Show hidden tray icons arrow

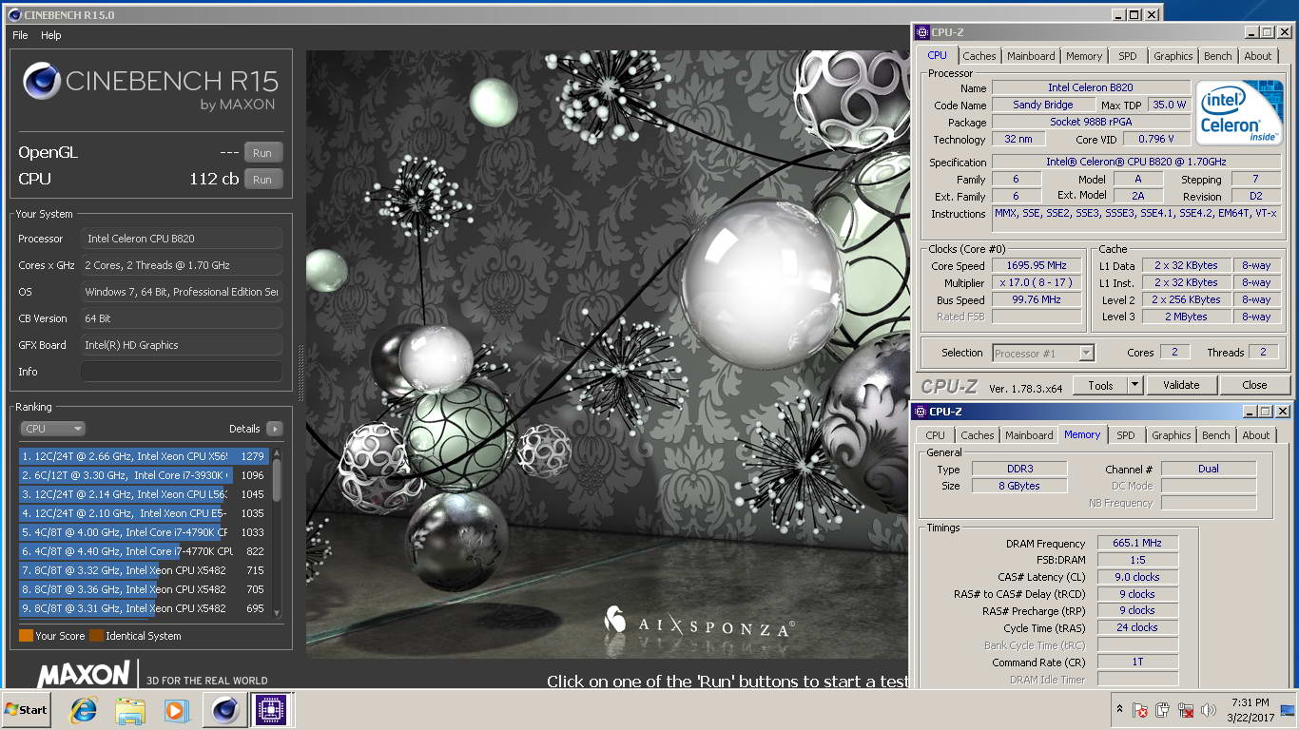(1119, 709)
